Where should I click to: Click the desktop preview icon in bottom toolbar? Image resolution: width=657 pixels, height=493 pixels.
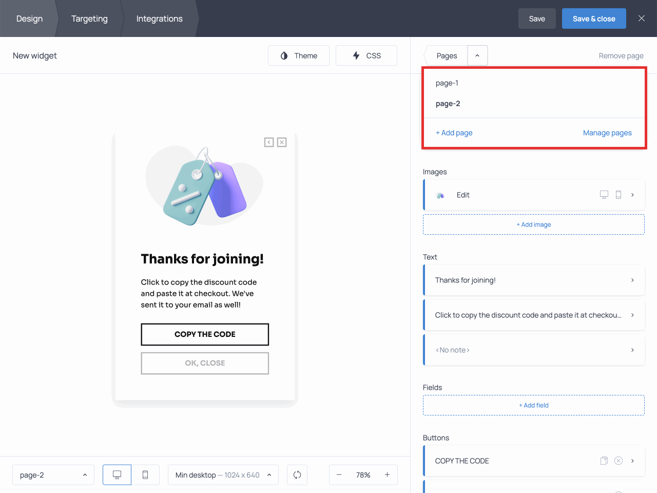(x=117, y=475)
